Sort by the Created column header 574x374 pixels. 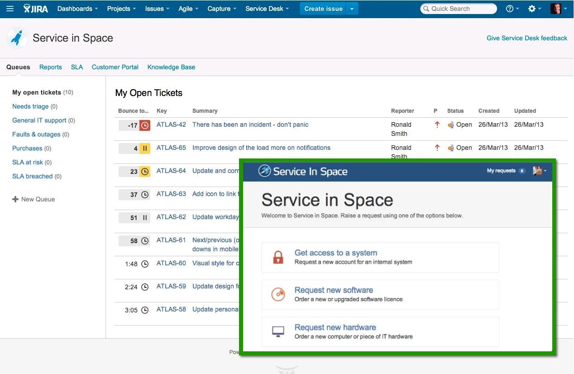point(489,111)
